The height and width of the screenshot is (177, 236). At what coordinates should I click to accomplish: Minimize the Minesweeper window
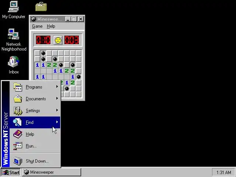[x=68, y=19]
